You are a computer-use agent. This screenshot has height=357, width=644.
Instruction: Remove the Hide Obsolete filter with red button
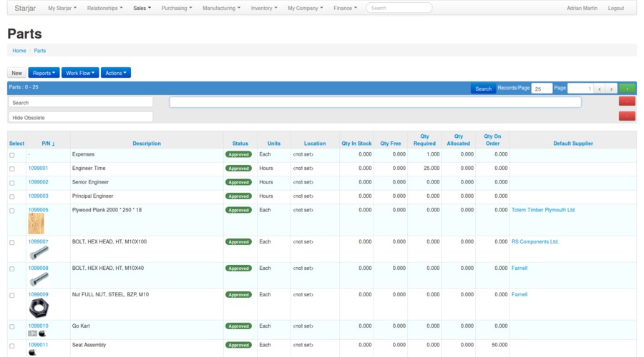click(627, 116)
